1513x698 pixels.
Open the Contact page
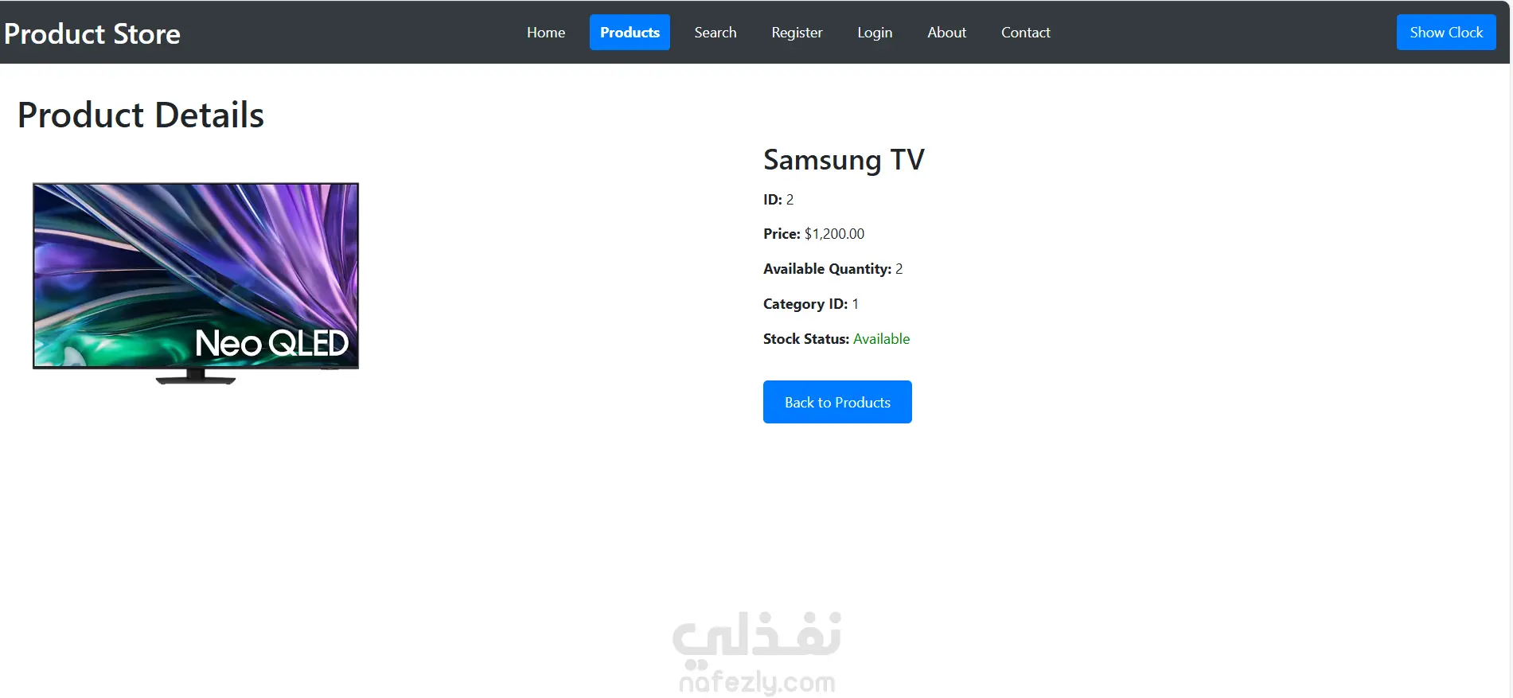pyautogui.click(x=1025, y=33)
